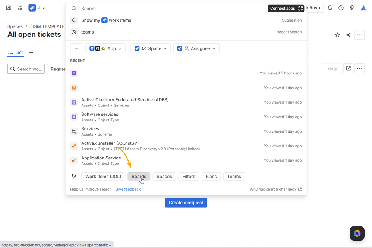
Task: Open the notifications bell
Action: click(x=330, y=8)
